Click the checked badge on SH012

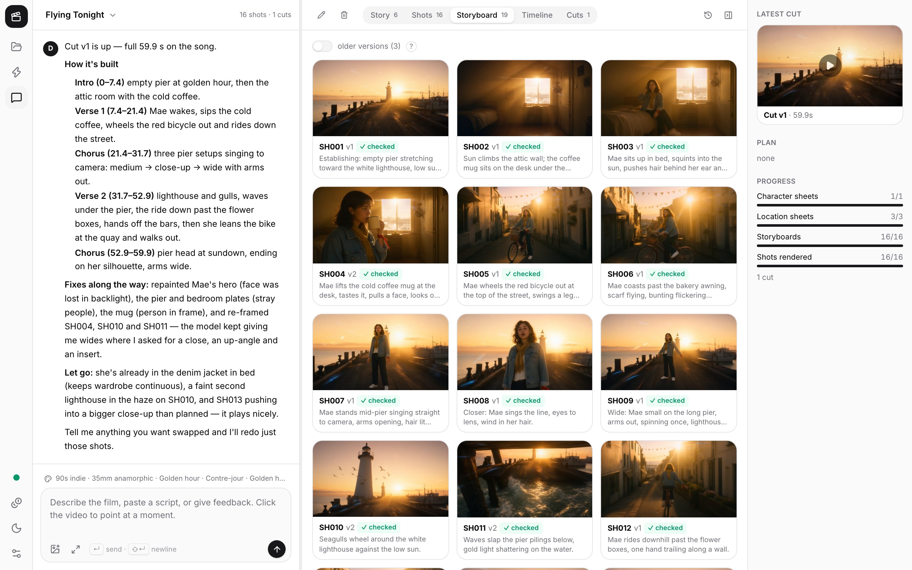[x=665, y=528]
